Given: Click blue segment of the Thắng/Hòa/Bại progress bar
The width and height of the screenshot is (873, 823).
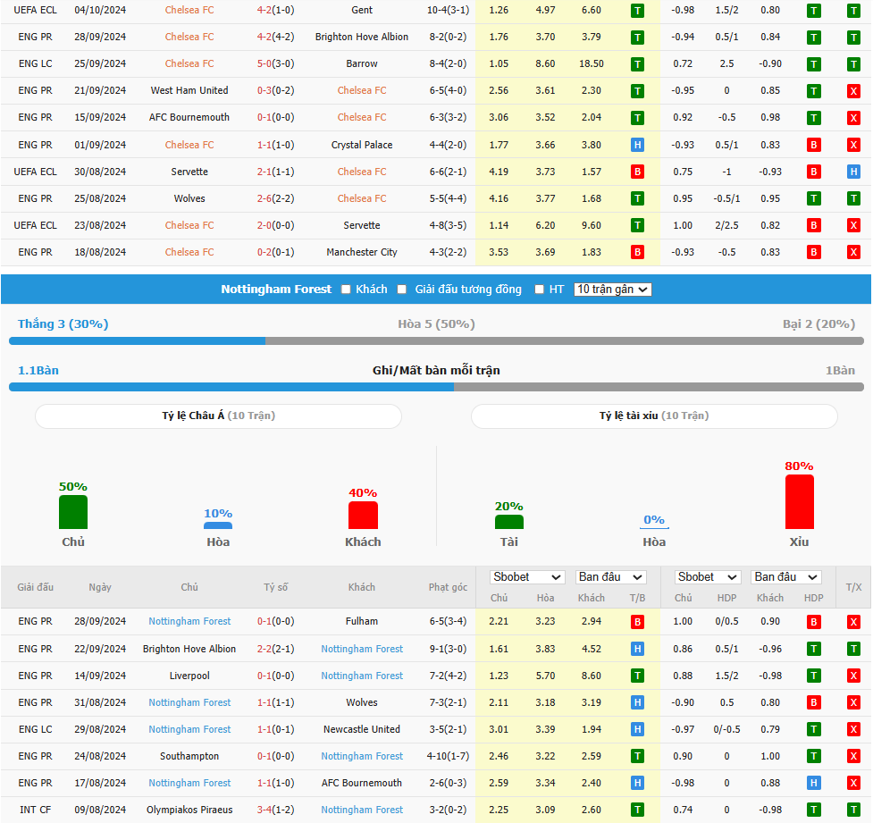Looking at the screenshot, I should [138, 341].
